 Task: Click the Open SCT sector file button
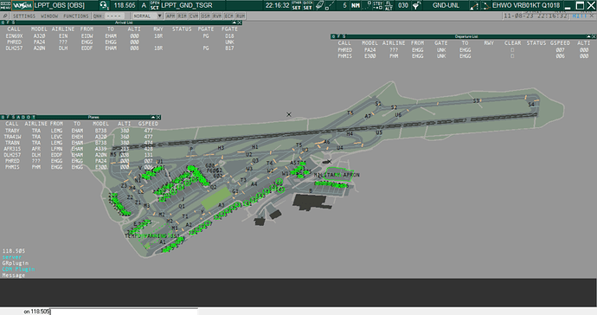(x=155, y=5)
